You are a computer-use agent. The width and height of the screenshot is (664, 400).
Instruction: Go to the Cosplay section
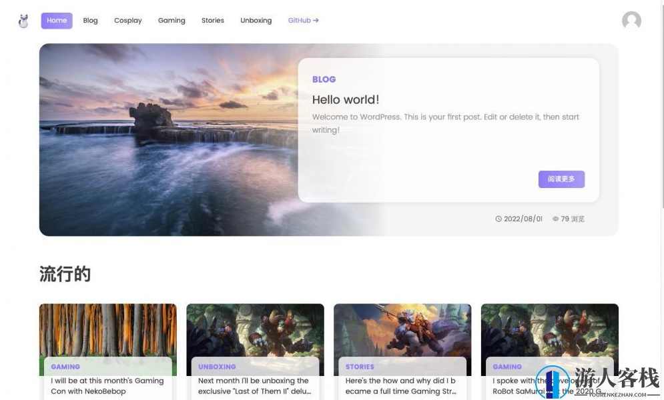pos(127,21)
